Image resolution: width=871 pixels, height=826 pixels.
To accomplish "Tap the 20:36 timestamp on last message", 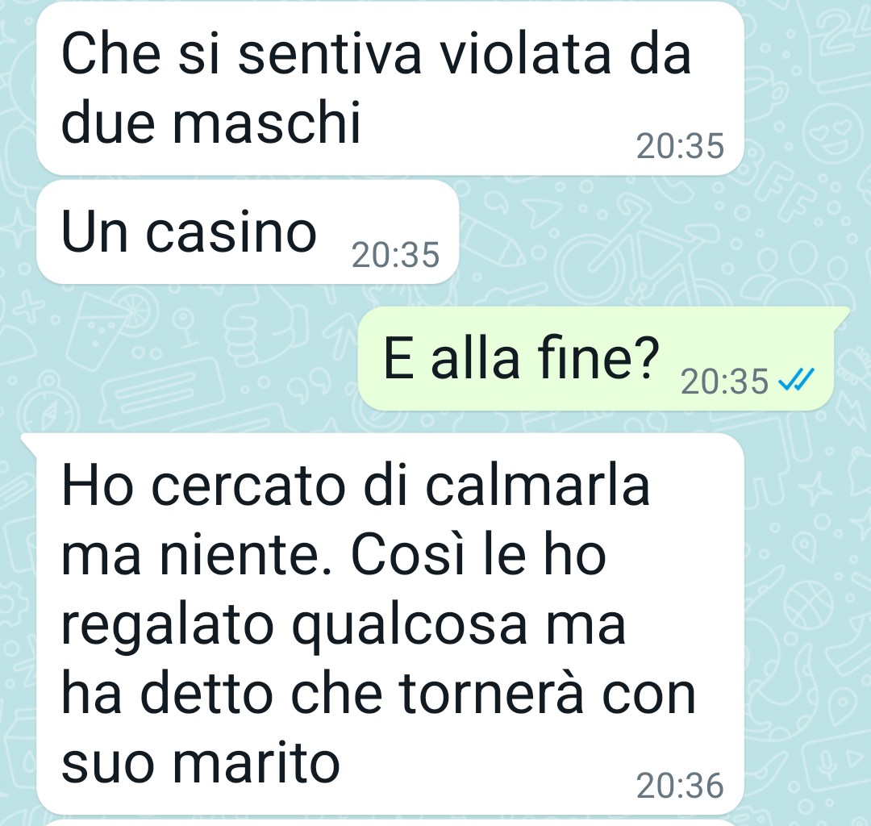I will pyautogui.click(x=680, y=786).
